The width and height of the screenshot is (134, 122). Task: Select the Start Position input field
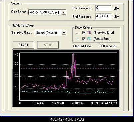(104, 8)
